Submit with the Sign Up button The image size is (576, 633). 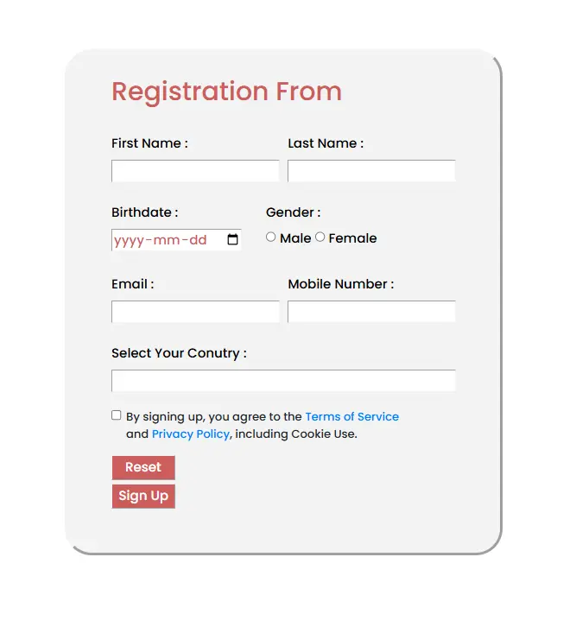pos(143,496)
